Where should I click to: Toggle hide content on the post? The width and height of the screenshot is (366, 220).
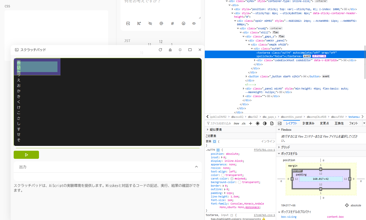click(x=150, y=23)
